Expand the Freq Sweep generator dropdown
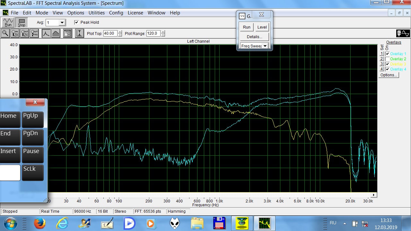The width and height of the screenshot is (411, 231). coord(265,46)
